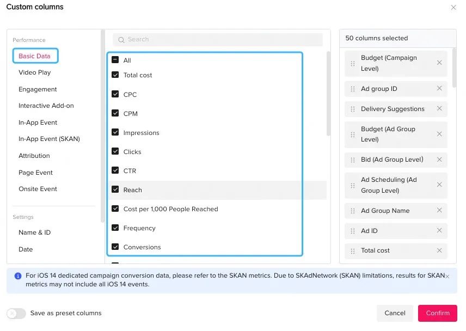The image size is (466, 331).
Task: Remove Ad group ID column with X icon
Action: [439, 89]
